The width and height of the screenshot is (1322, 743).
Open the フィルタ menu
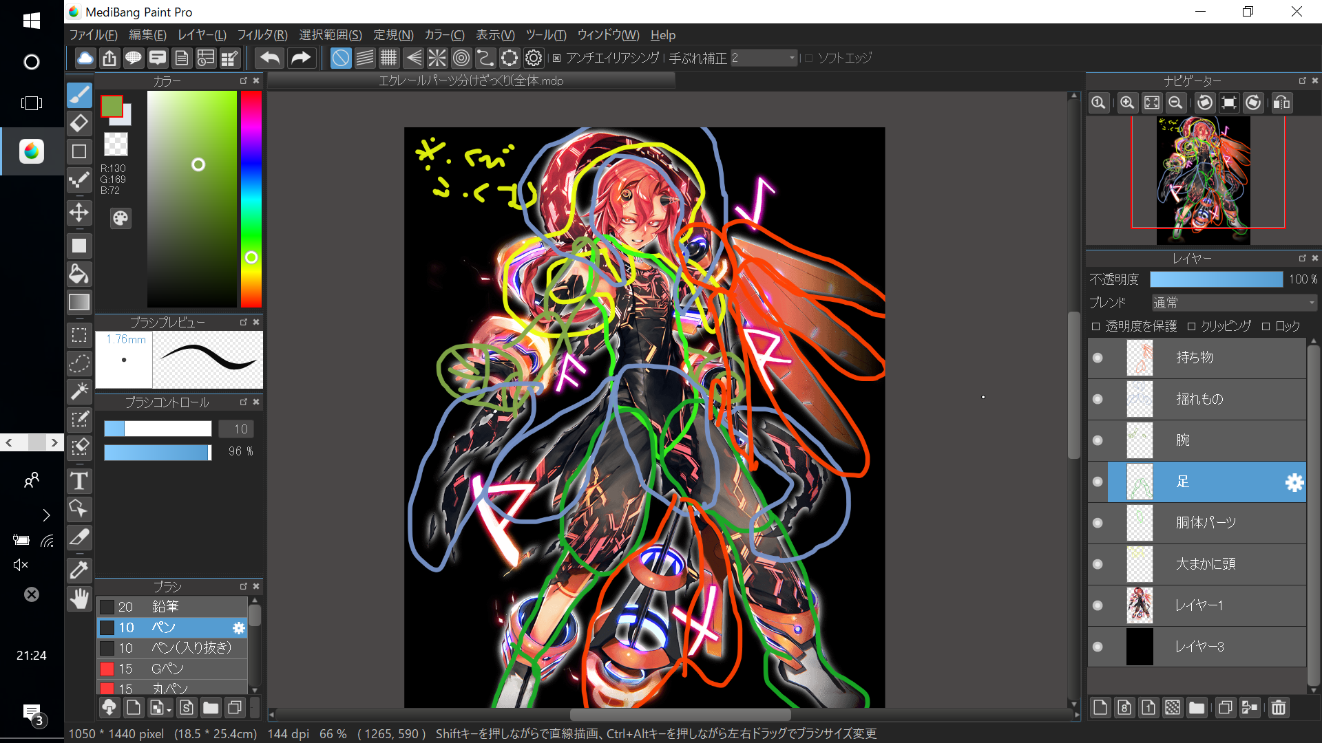(262, 35)
